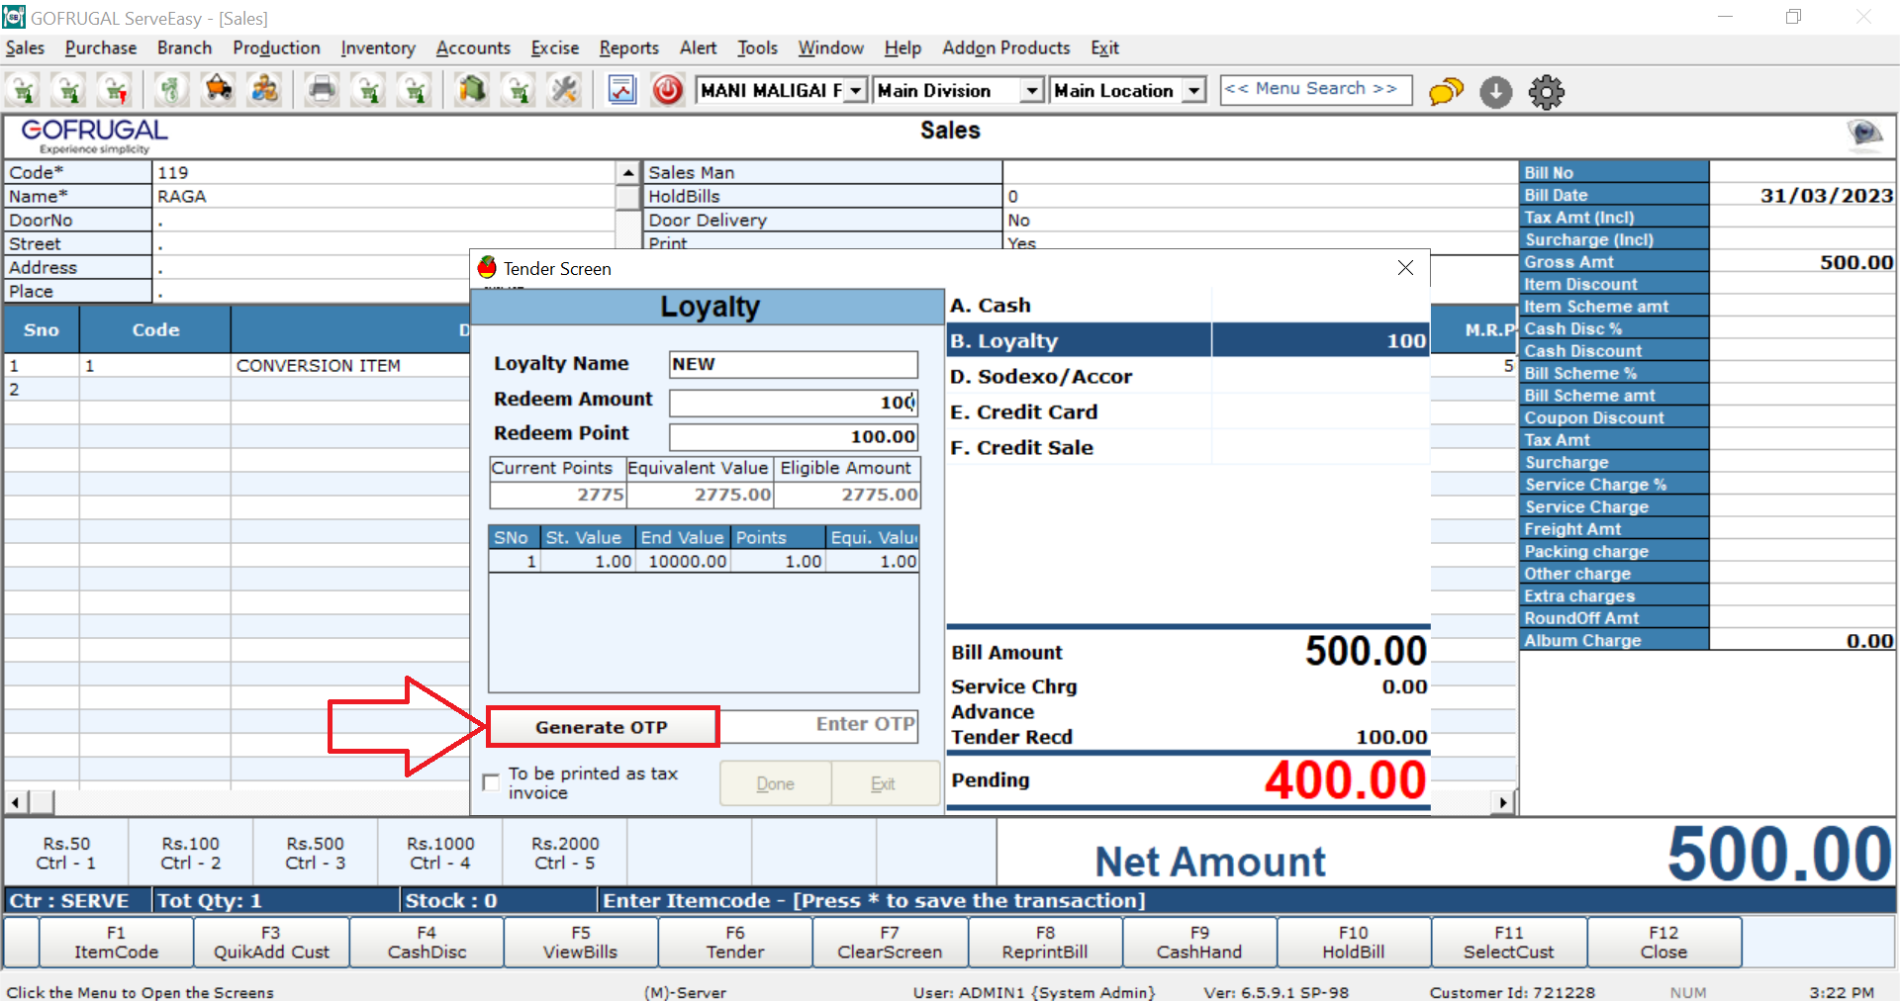Open the Sales menu
Viewport: 1900px width, 1001px height.
coord(25,47)
